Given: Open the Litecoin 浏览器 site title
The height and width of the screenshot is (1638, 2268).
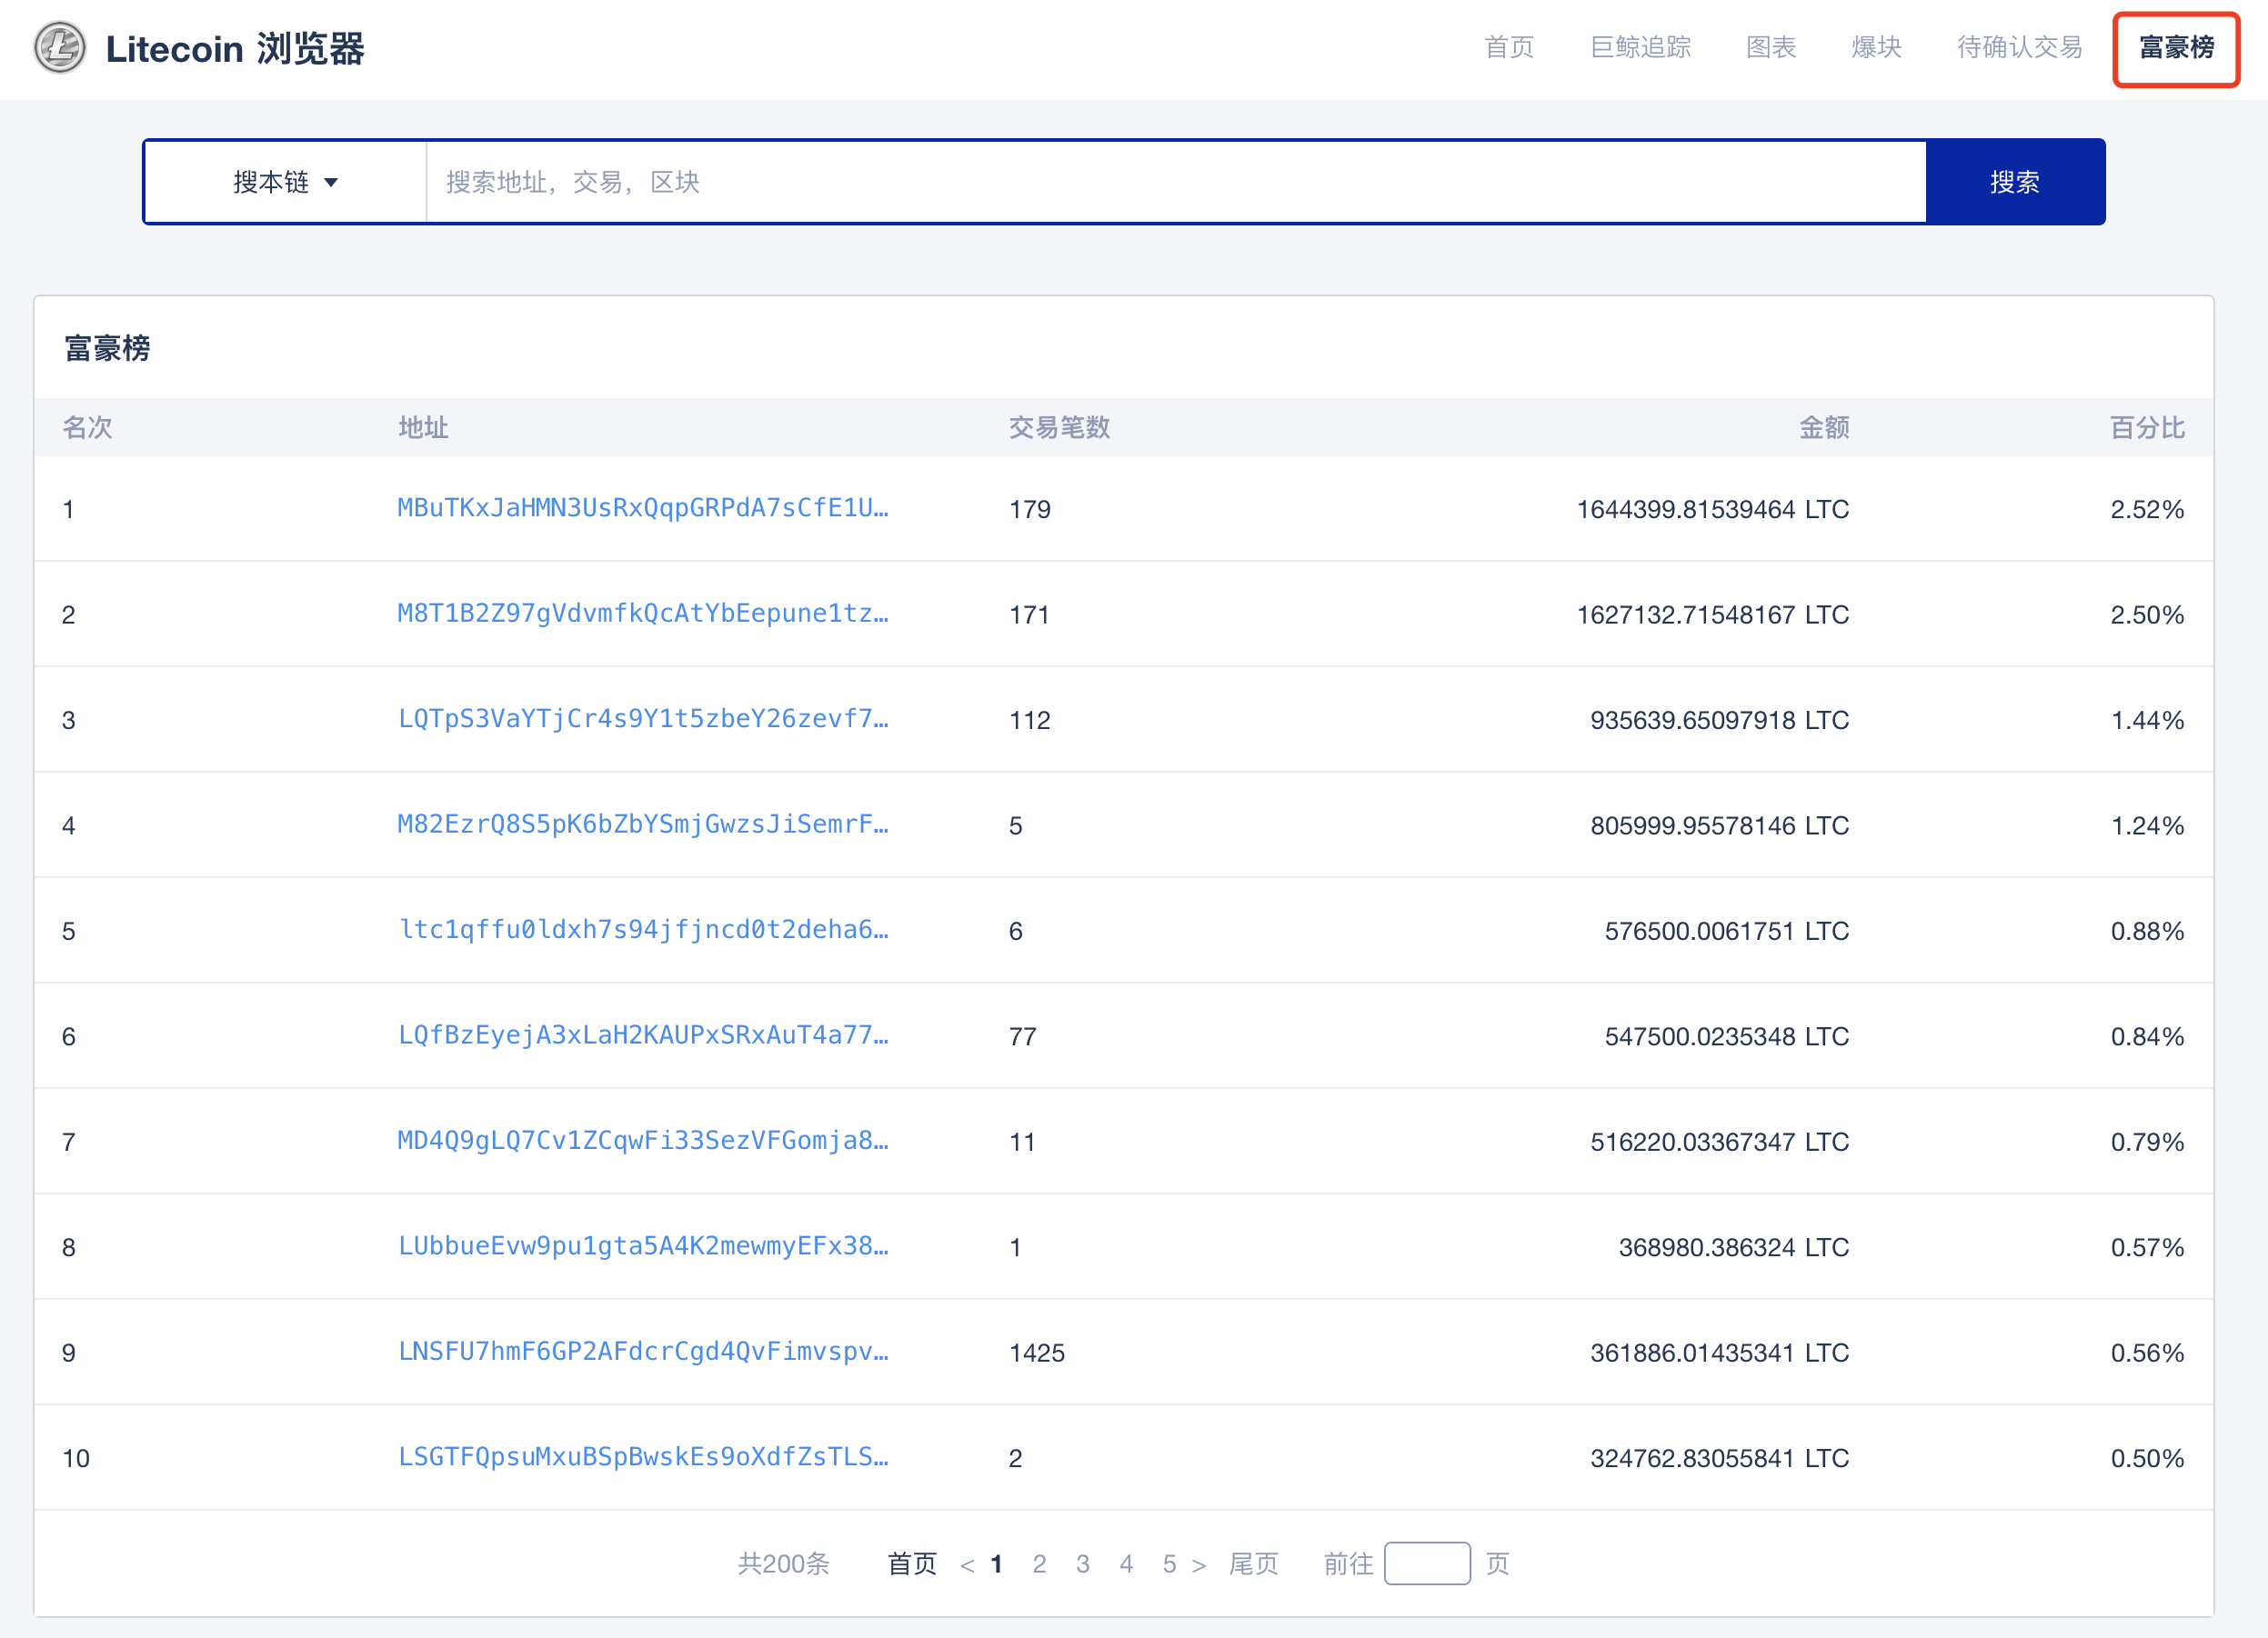Looking at the screenshot, I should (x=235, y=48).
